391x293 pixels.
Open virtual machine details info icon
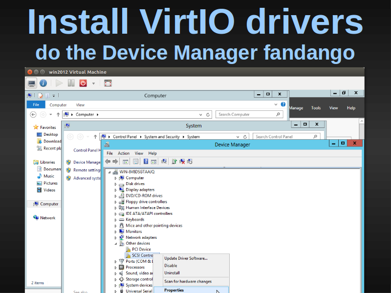[x=43, y=83]
